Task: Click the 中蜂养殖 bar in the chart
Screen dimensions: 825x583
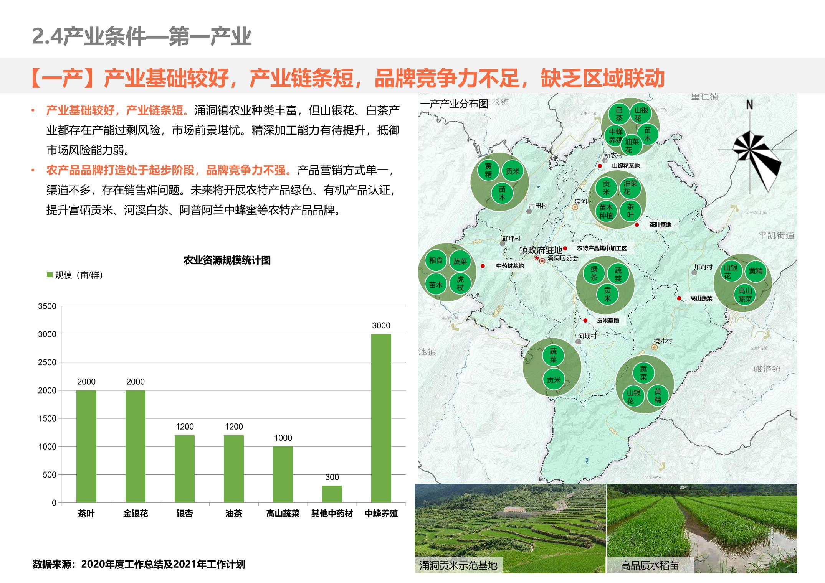Action: 381,418
